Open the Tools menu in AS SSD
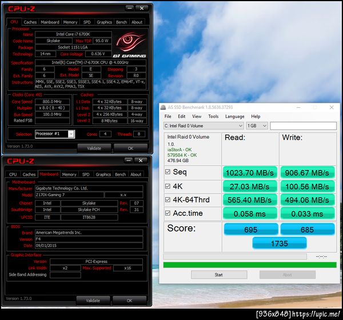The width and height of the screenshot is (343, 320). (213, 116)
